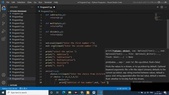Viewport: 169px width, 95px height.
Task: Open Program24.py in the explorer
Action: point(18,69)
